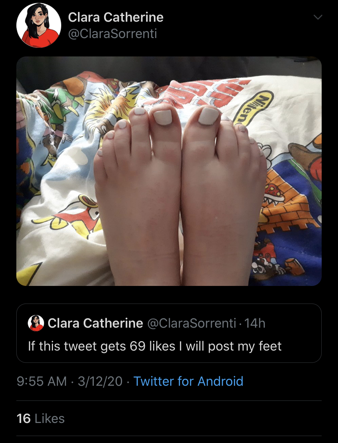Expand the tweet options chevron
This screenshot has width=338, height=443.
tap(318, 17)
